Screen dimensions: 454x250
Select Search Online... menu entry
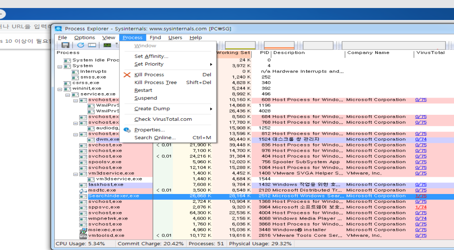[x=168, y=138]
